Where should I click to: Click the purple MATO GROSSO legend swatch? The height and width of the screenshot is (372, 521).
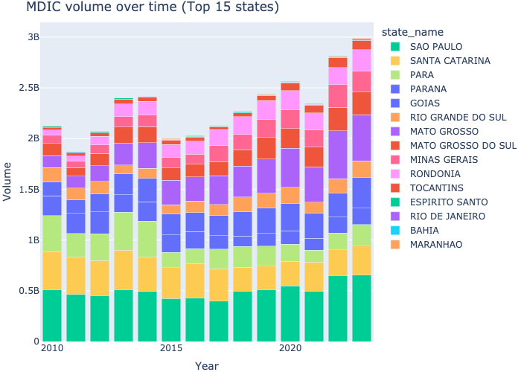coord(395,131)
